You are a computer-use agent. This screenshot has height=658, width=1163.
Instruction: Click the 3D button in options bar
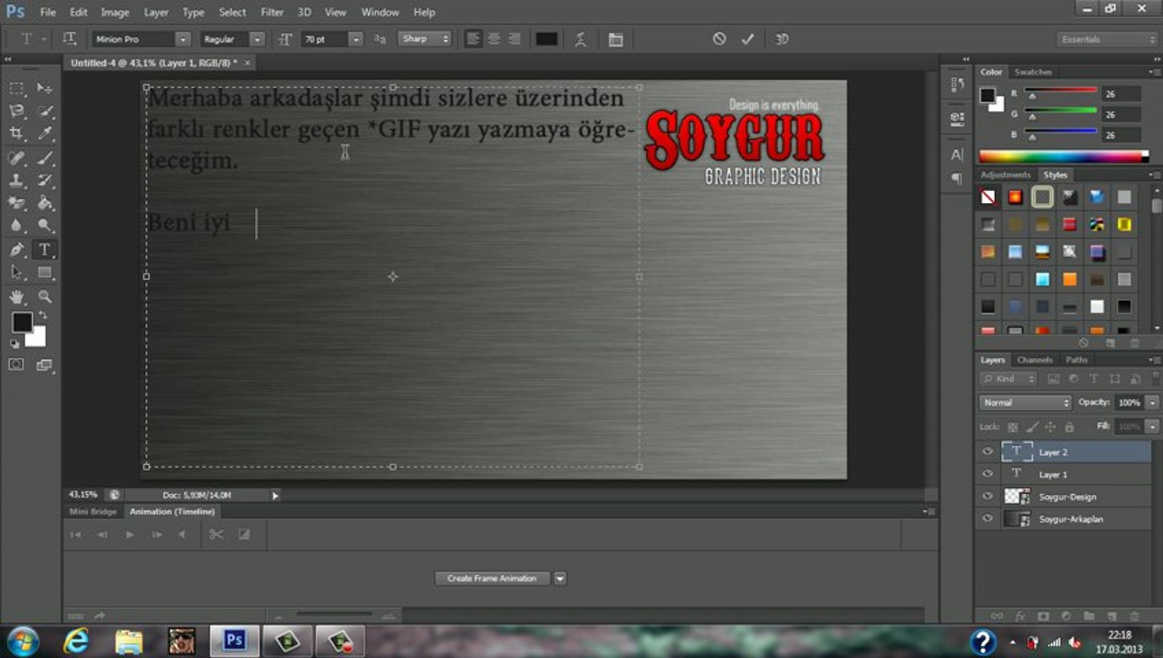[781, 39]
